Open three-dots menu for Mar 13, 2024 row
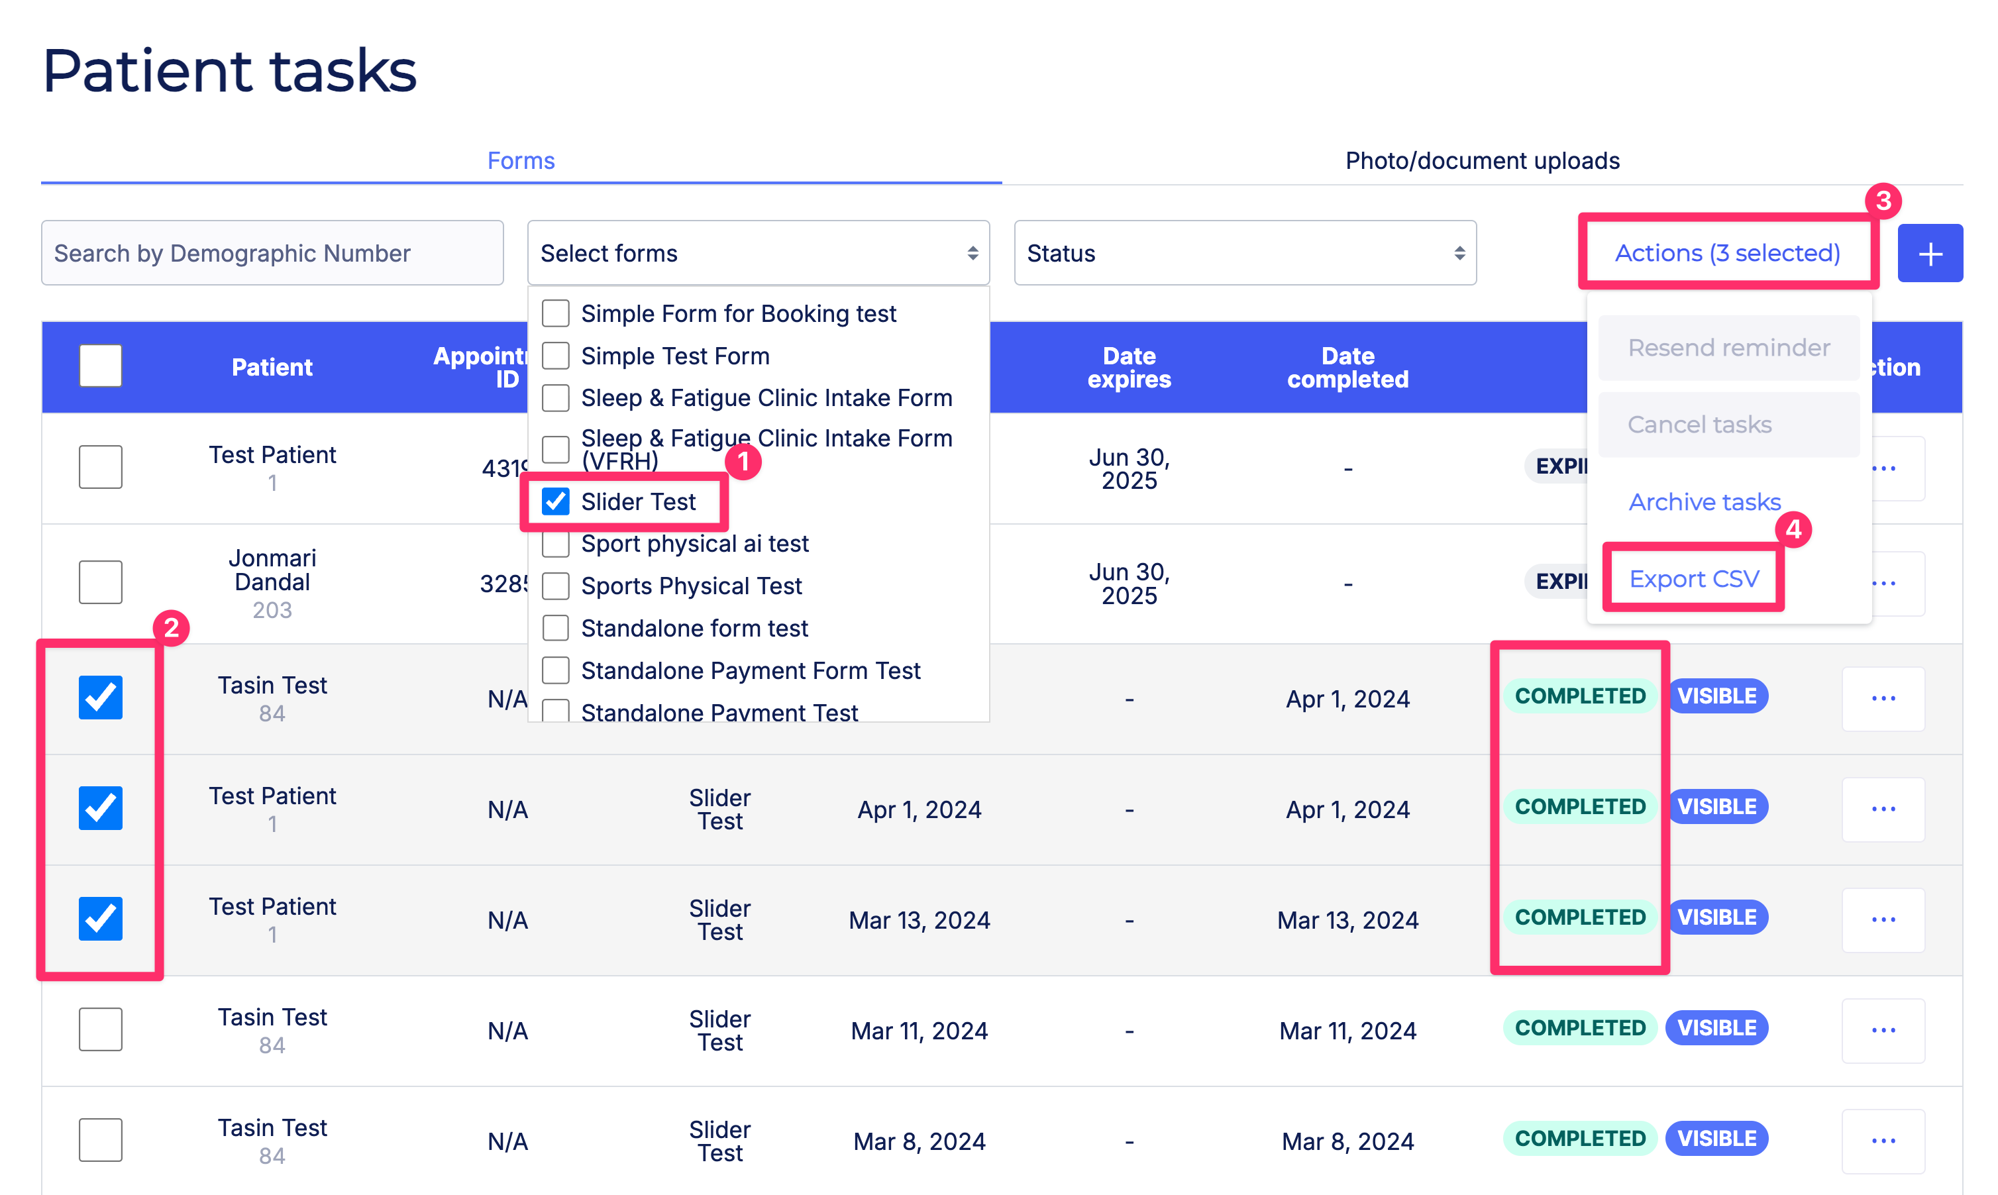 tap(1882, 919)
